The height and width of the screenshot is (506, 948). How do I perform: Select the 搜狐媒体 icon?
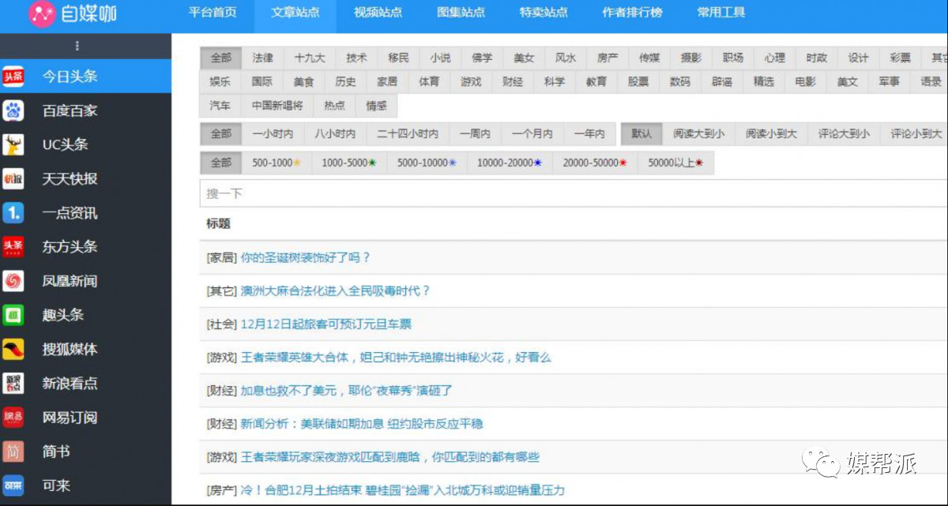[x=13, y=349]
